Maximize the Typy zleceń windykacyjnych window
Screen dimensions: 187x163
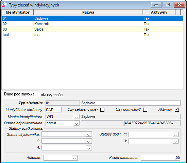point(168,5)
